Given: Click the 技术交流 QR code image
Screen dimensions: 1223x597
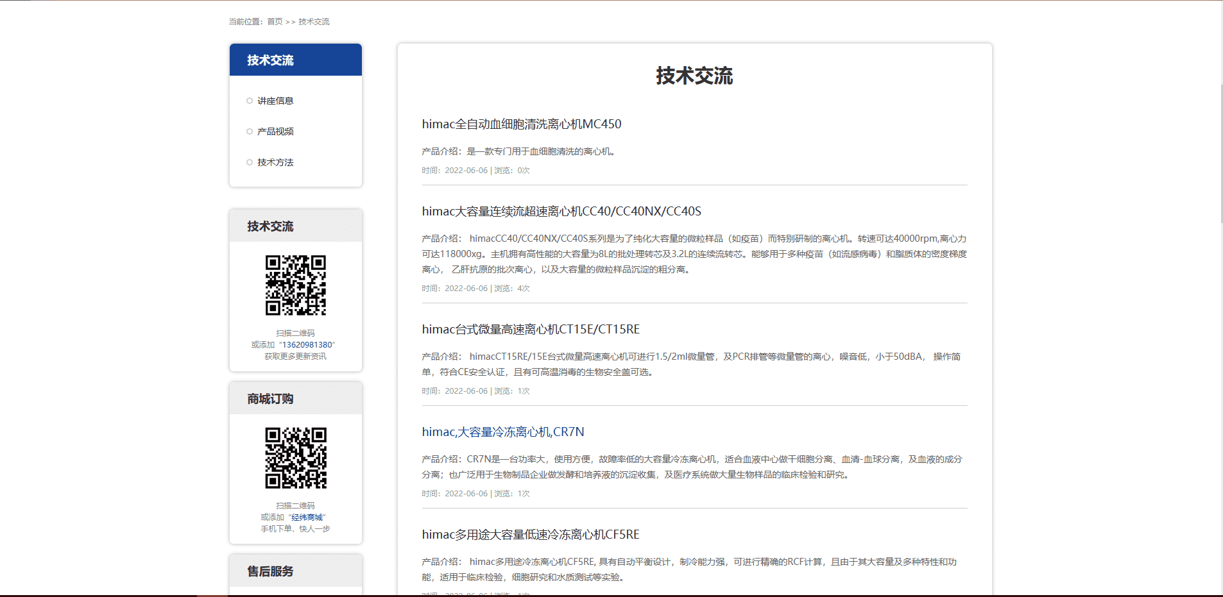Looking at the screenshot, I should 296,285.
